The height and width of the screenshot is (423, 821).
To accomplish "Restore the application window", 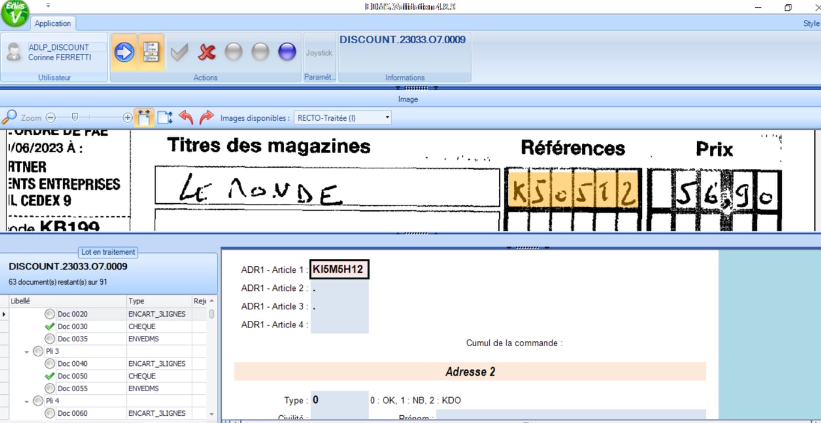I will (788, 7).
